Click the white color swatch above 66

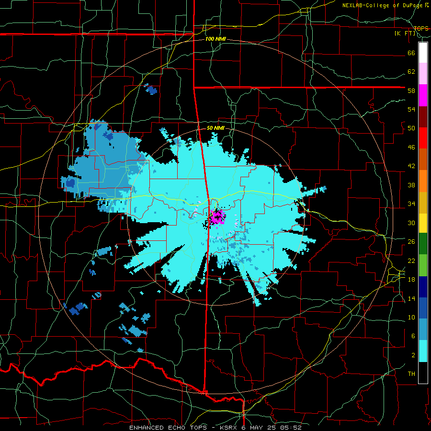423,53
